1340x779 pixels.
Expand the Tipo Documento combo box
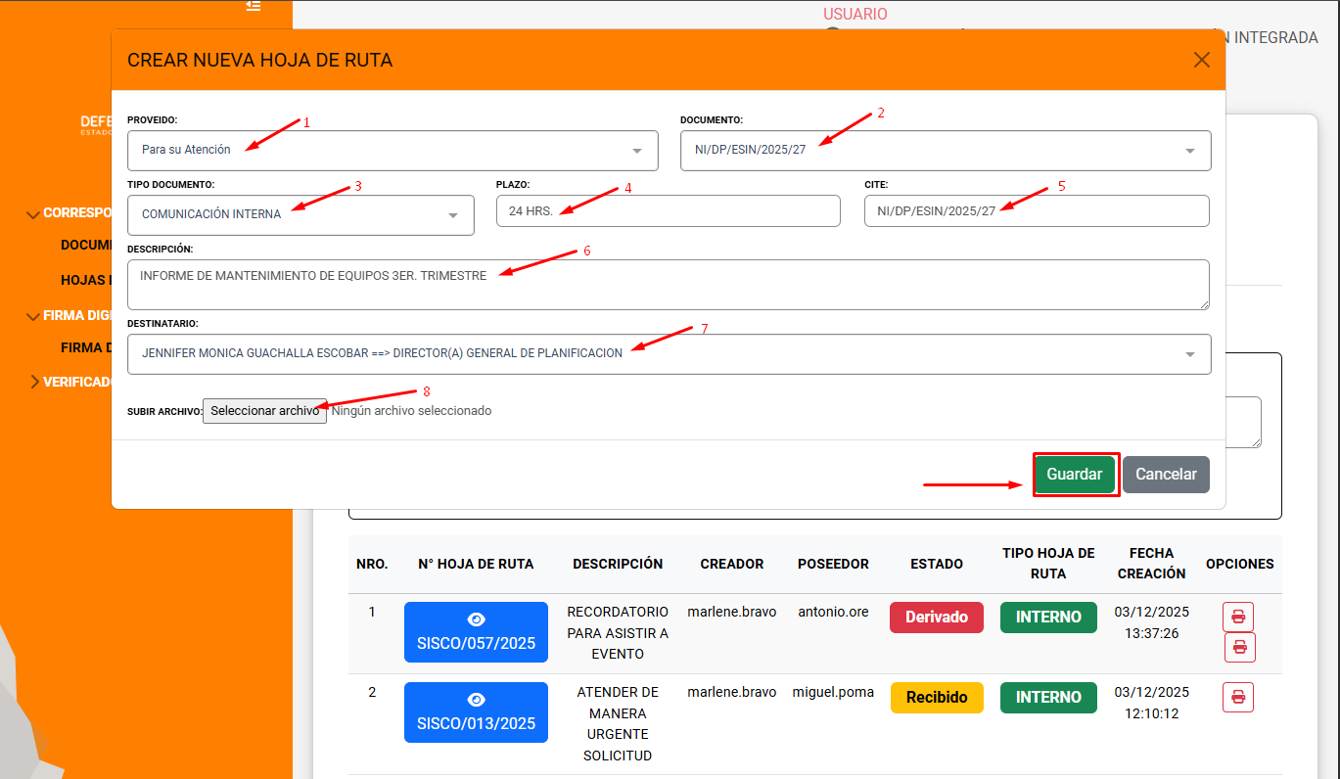point(300,215)
